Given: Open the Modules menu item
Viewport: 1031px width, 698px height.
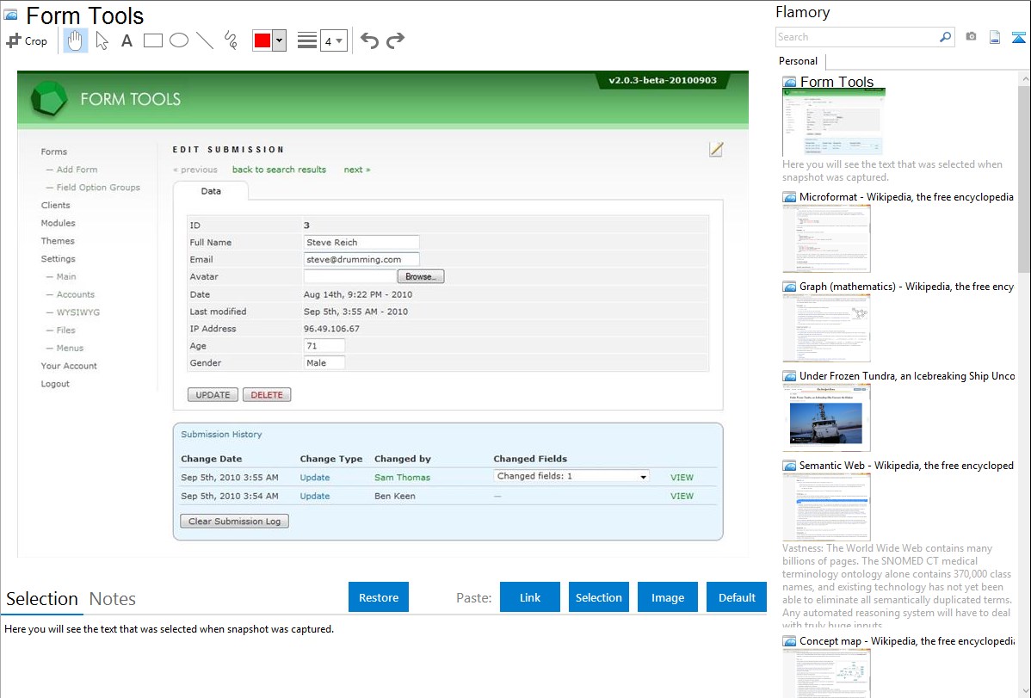Looking at the screenshot, I should [x=58, y=222].
